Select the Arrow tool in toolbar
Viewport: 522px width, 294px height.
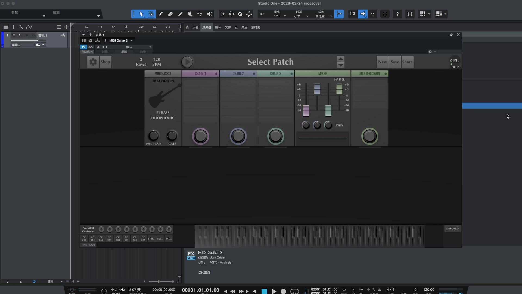pos(141,14)
